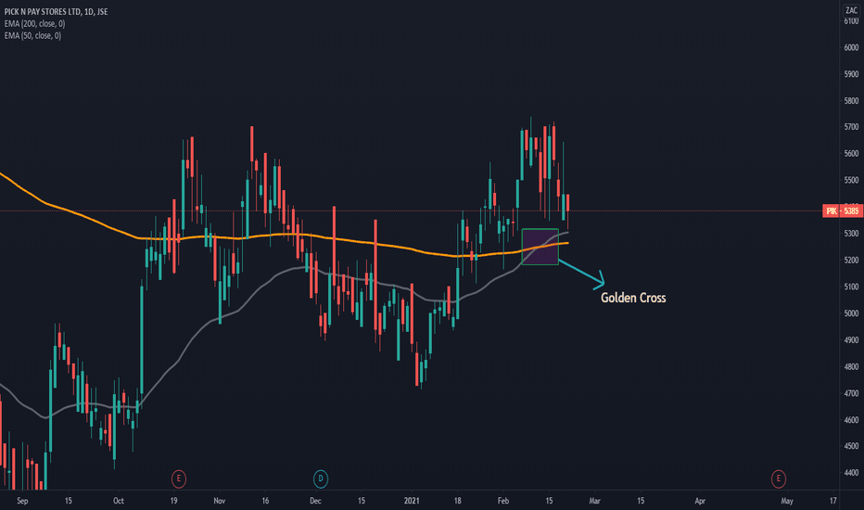
Task: Select the EMA (200, close, 0) indicator legend
Action: 34,24
